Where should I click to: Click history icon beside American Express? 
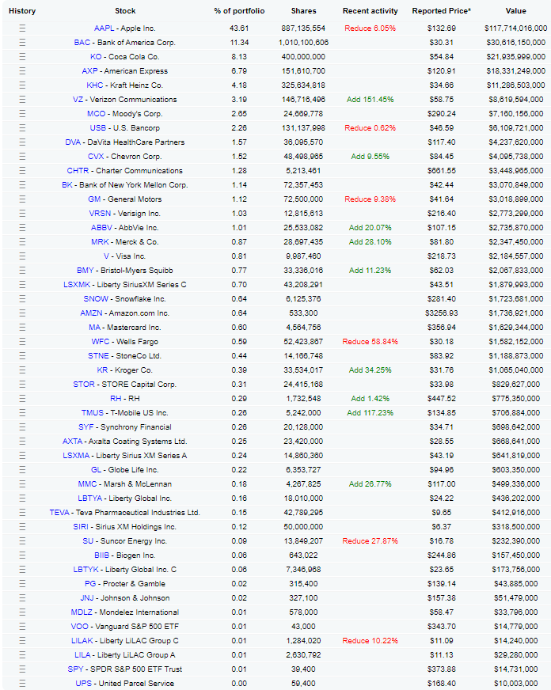coord(22,71)
